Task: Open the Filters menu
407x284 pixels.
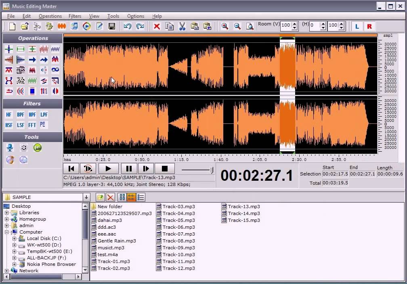Action: tap(75, 16)
